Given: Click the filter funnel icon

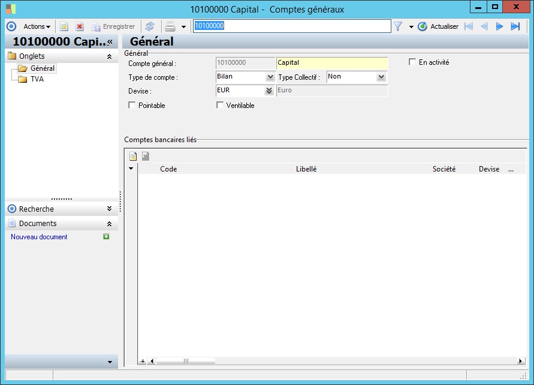Looking at the screenshot, I should [x=398, y=26].
